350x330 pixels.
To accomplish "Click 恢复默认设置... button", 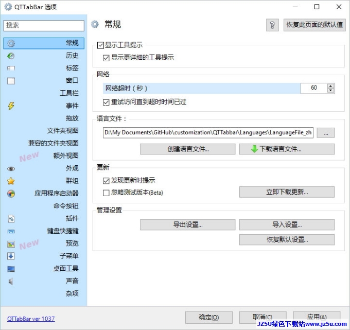I will [x=287, y=239].
